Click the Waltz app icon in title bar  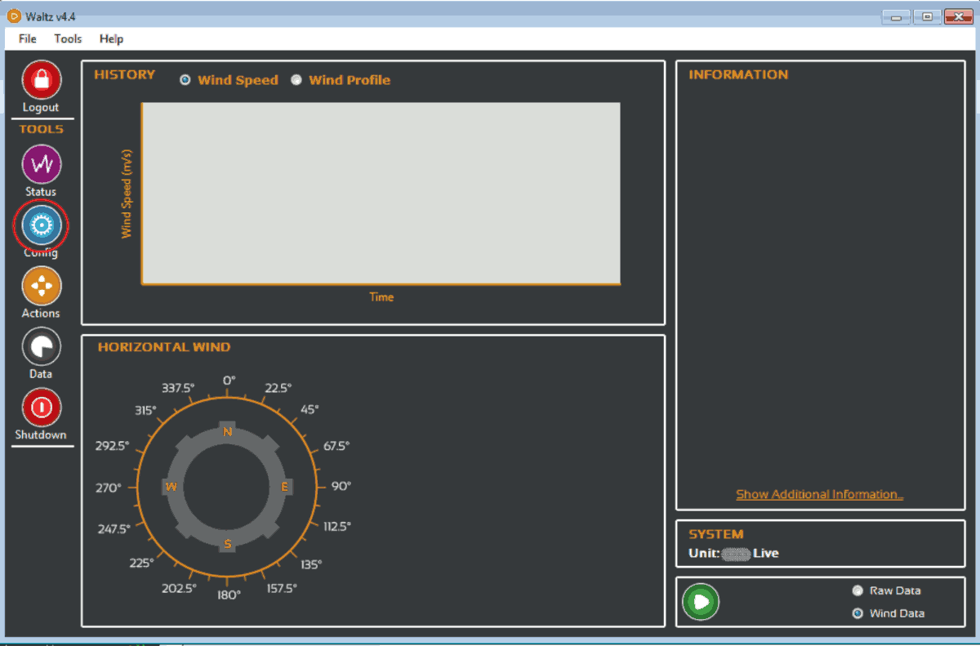13,17
